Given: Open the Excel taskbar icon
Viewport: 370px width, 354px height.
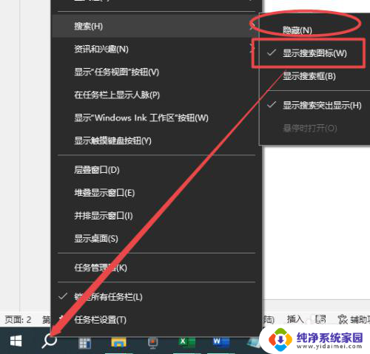Looking at the screenshot, I should pyautogui.click(x=186, y=342).
